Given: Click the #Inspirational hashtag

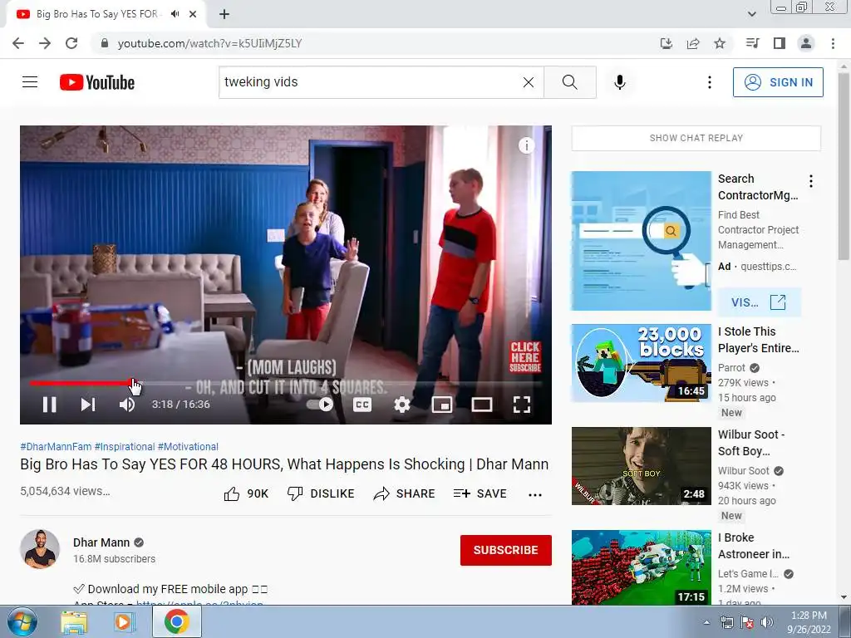Looking at the screenshot, I should pyautogui.click(x=125, y=446).
